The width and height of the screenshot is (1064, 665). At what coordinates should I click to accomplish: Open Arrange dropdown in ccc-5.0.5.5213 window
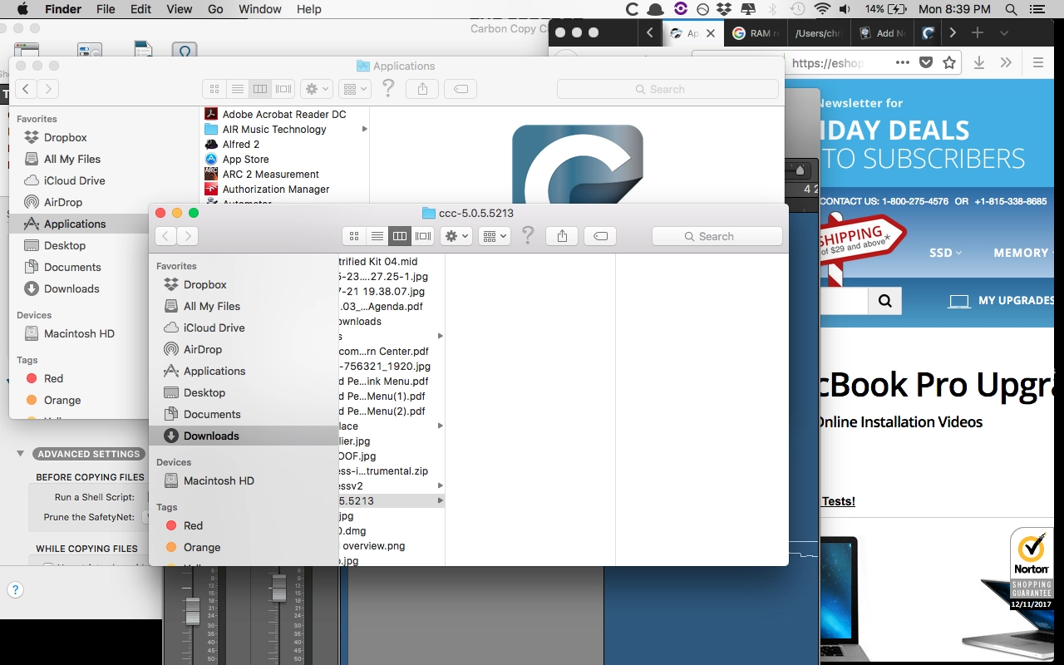pyautogui.click(x=495, y=236)
